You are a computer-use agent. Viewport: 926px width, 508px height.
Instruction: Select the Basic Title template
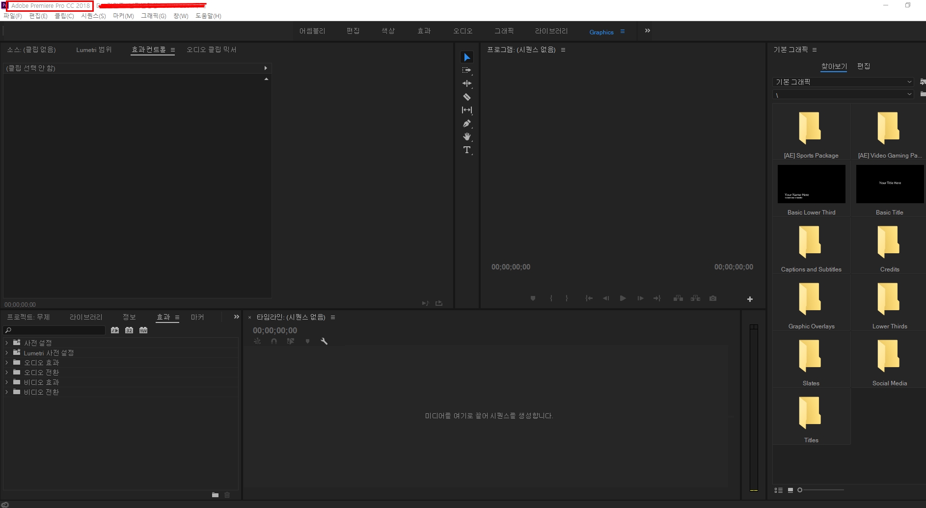point(890,190)
